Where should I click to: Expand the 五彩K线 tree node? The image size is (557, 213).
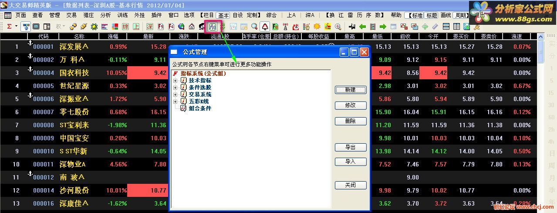(176, 101)
